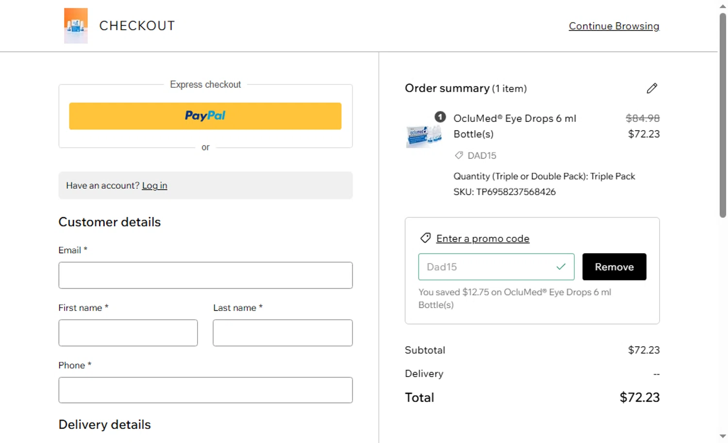Click the Express checkout label

205,84
